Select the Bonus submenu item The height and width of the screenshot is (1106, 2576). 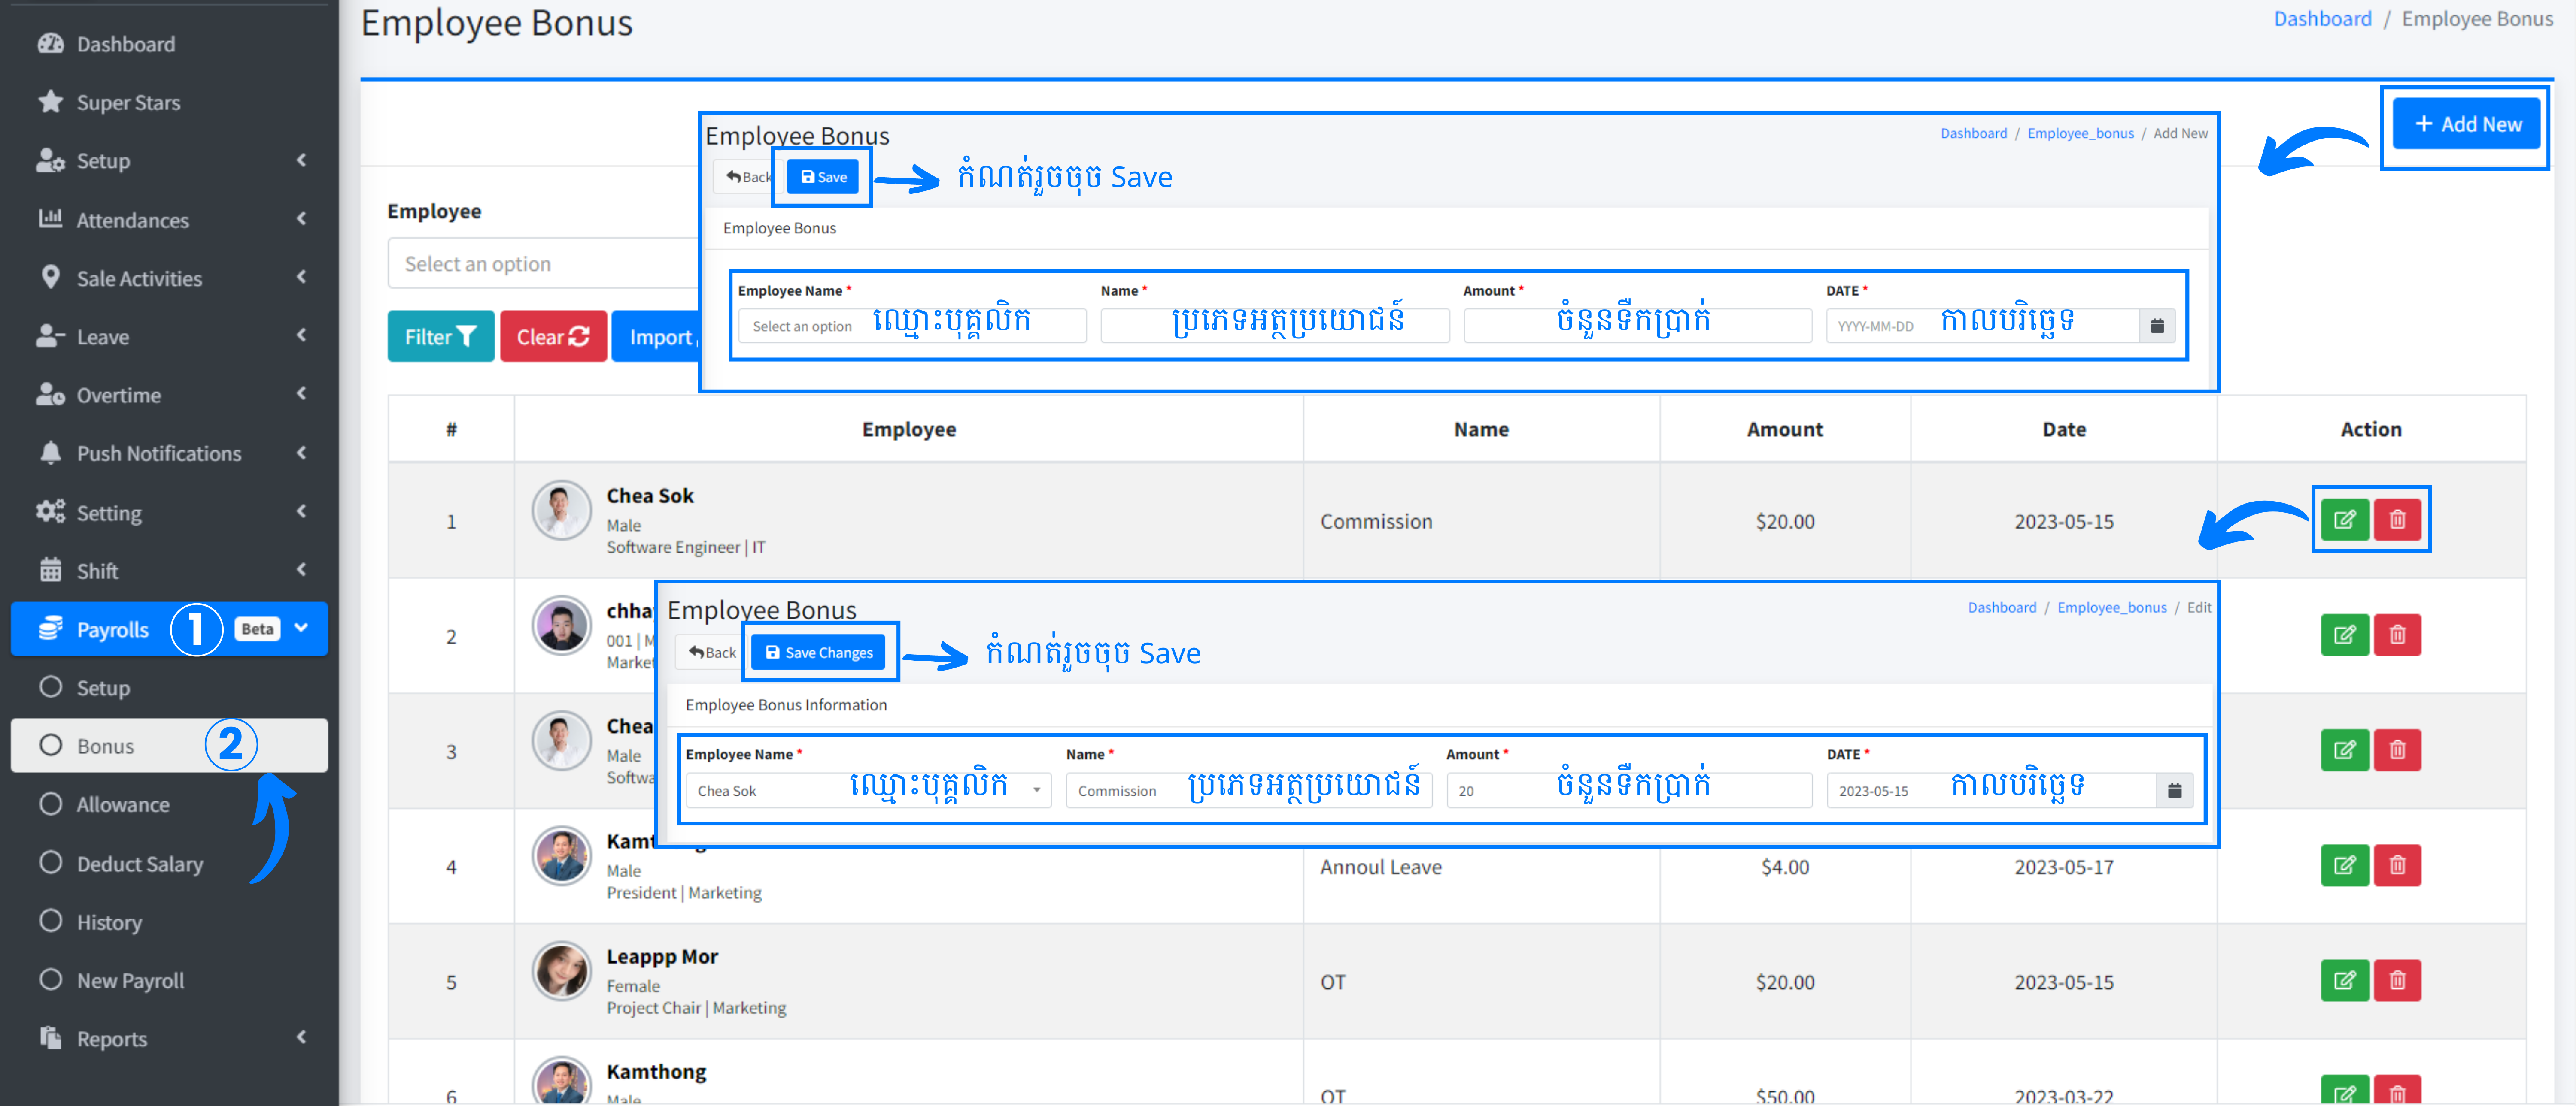click(x=169, y=745)
